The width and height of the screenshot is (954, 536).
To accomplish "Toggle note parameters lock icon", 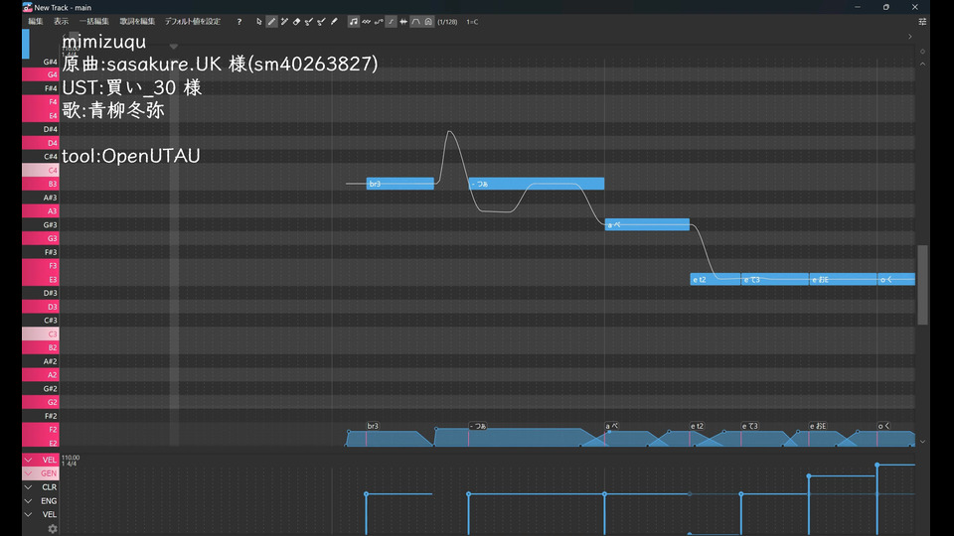I will [428, 22].
